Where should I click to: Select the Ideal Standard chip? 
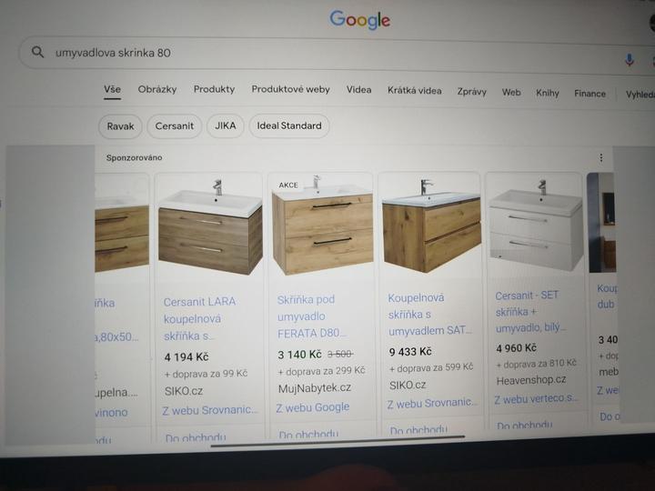click(x=289, y=125)
